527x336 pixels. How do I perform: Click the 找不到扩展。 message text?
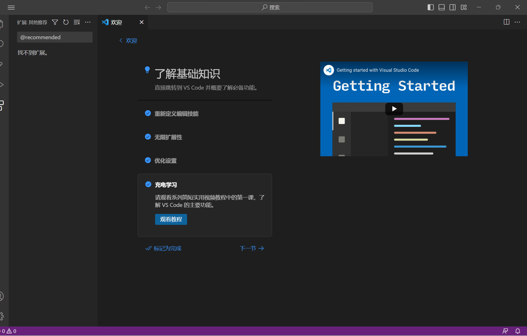(33, 53)
